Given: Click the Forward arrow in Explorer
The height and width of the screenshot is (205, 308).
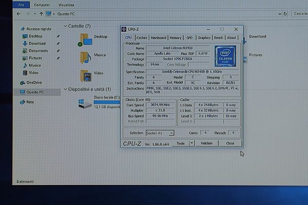Looking at the screenshot, I should pos(28,14).
